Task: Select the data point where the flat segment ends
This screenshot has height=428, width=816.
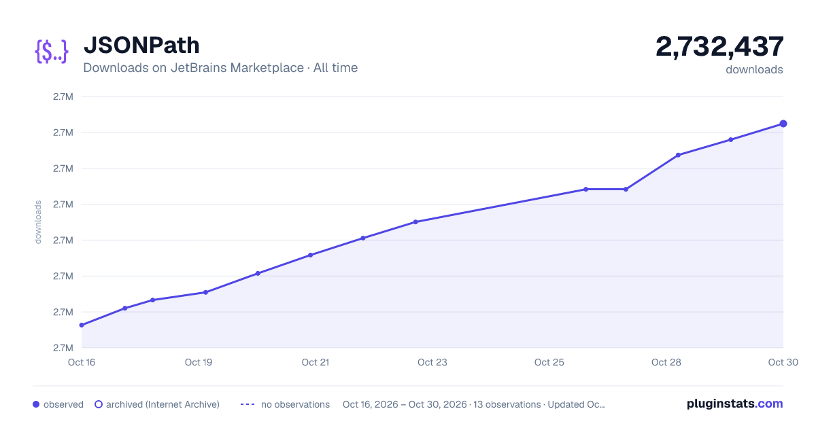Action: (626, 189)
